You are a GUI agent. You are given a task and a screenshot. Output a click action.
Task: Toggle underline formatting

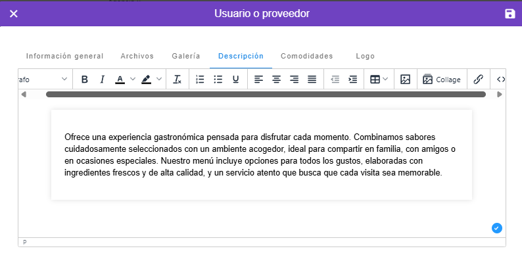[x=236, y=80]
